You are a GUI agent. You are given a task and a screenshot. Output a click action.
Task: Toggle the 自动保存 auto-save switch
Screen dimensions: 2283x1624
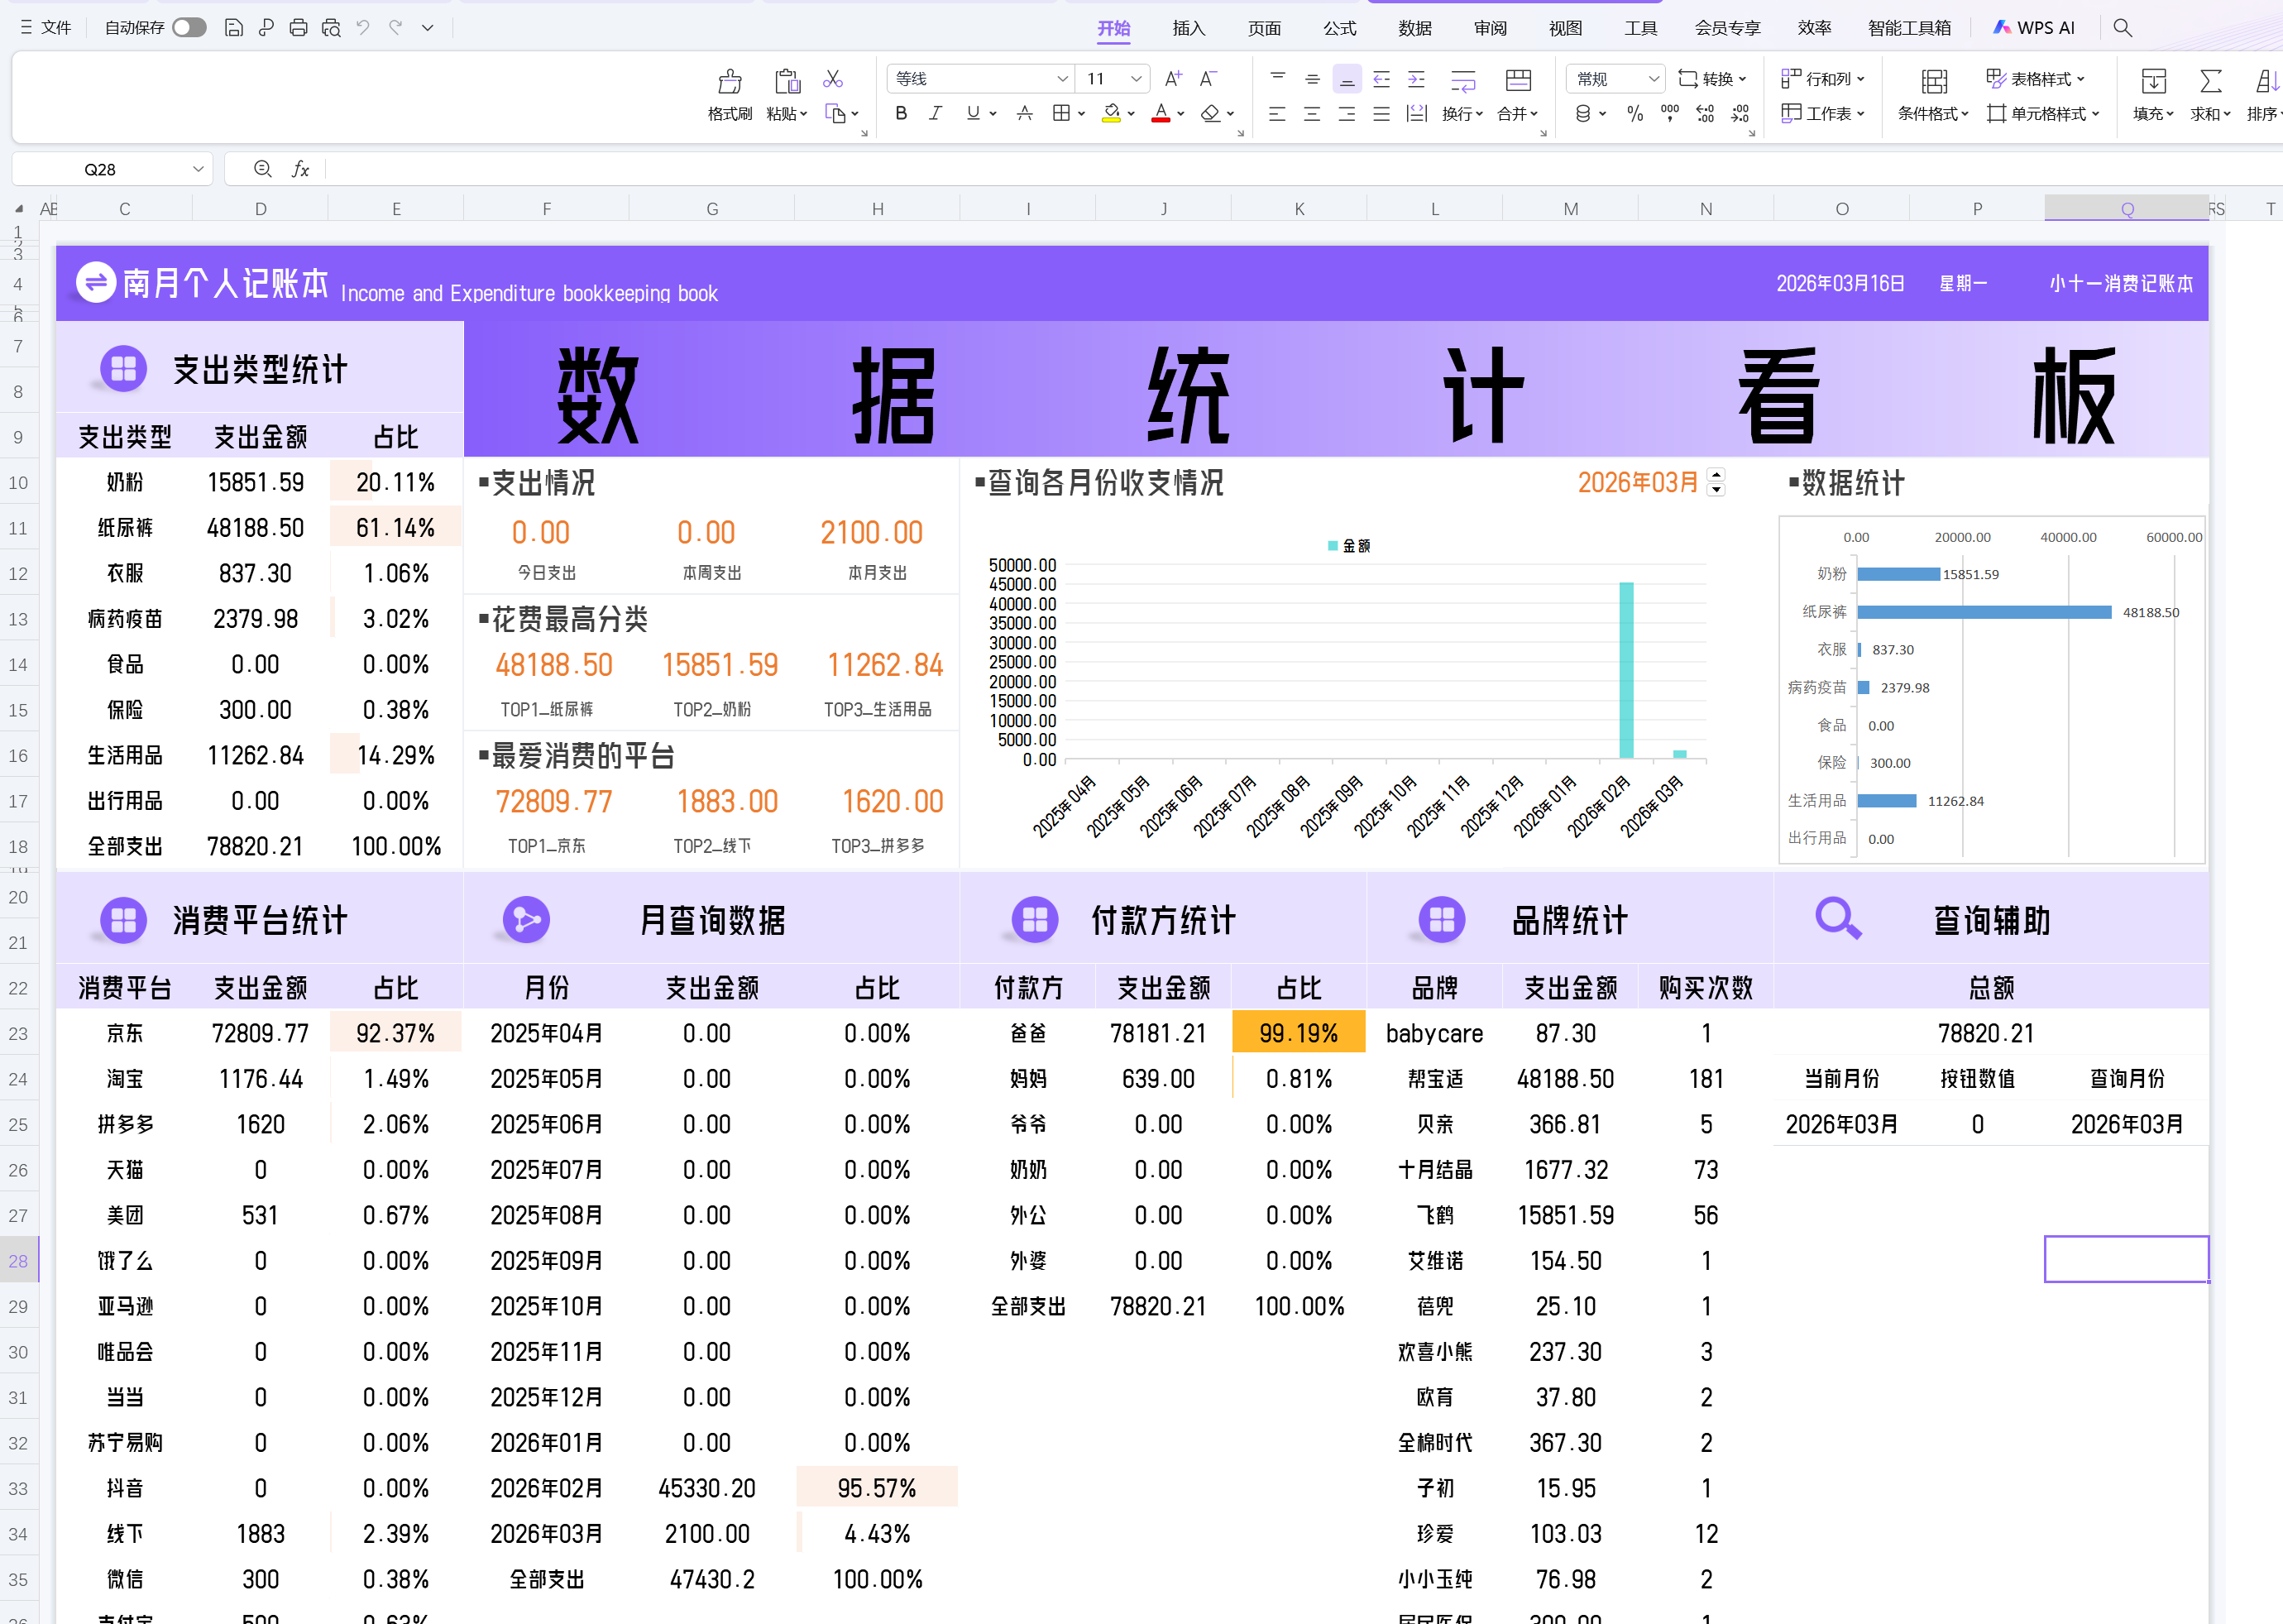coord(189,28)
